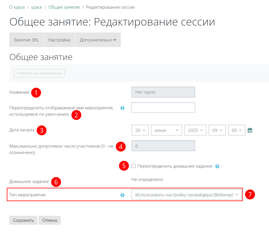This screenshot has width=269, height=232.
Task: Click the Отмена button
Action: pyautogui.click(x=50, y=220)
